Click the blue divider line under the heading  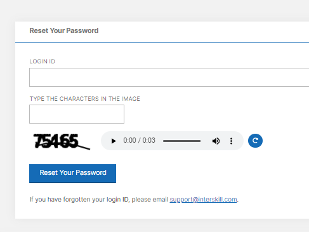coord(162,42)
